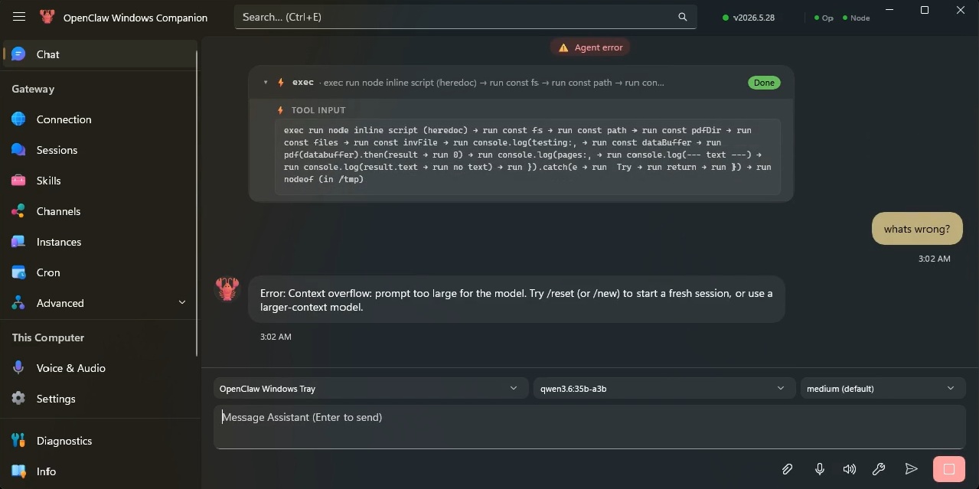Open the Settings page
The height and width of the screenshot is (489, 979).
(x=100, y=399)
